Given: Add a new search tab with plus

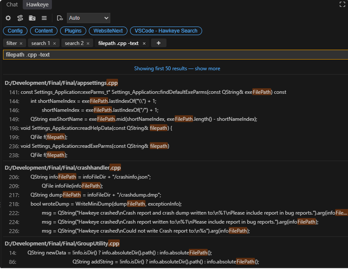Looking at the screenshot, I should click(158, 43).
